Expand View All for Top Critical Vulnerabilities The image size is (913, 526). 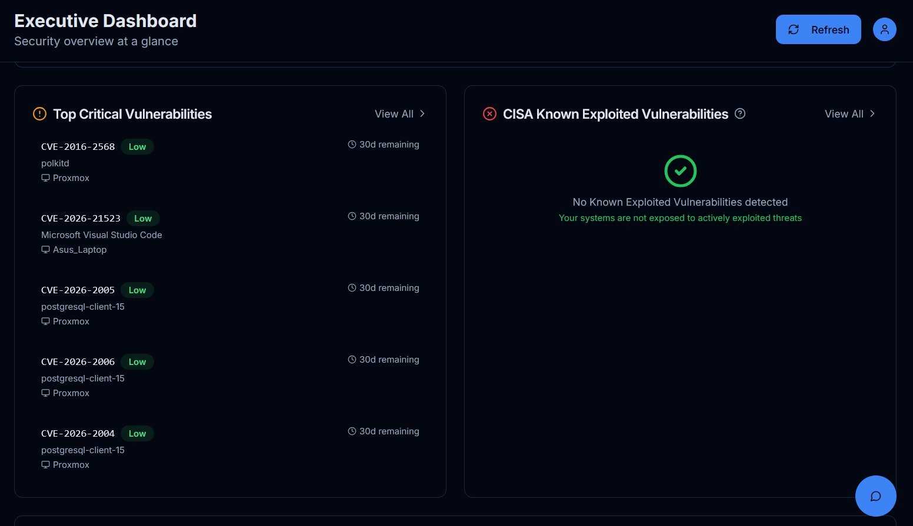coord(394,113)
